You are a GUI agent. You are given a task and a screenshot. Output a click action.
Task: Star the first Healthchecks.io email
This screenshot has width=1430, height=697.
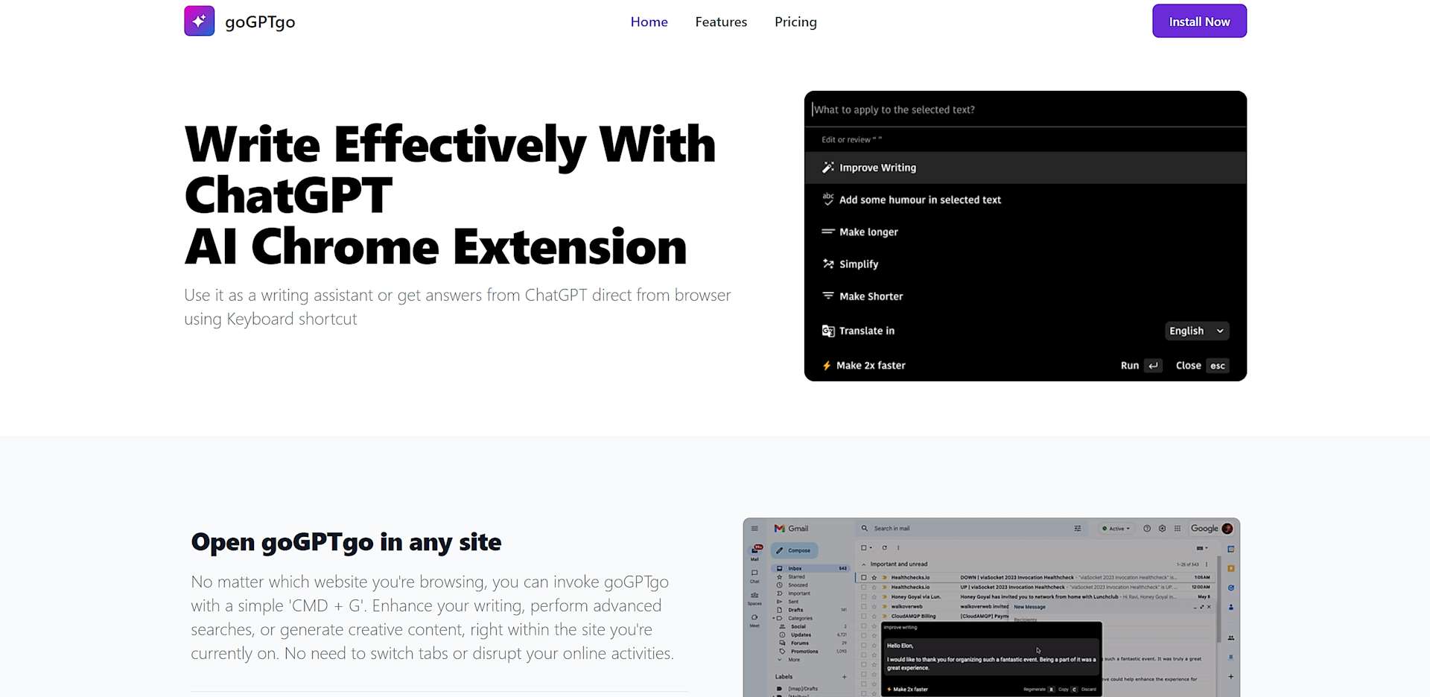coord(874,577)
